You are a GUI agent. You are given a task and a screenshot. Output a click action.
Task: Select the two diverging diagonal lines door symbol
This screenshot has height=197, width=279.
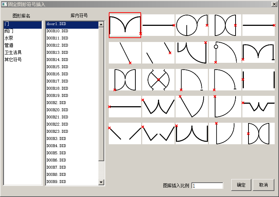click(x=125, y=133)
